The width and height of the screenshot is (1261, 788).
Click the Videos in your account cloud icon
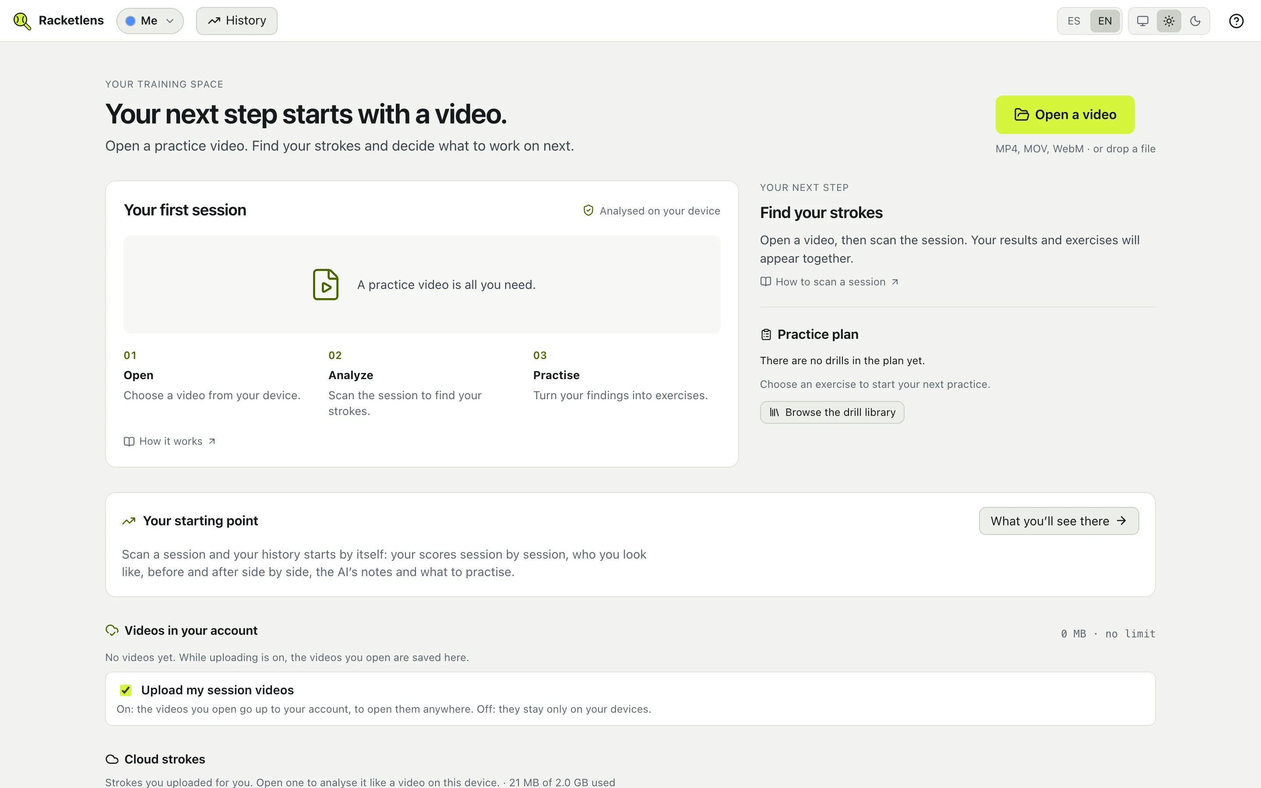click(112, 630)
